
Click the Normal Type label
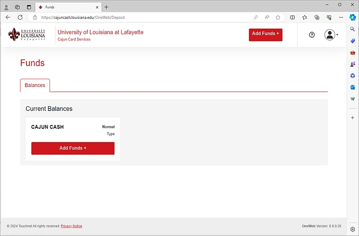coord(108,130)
